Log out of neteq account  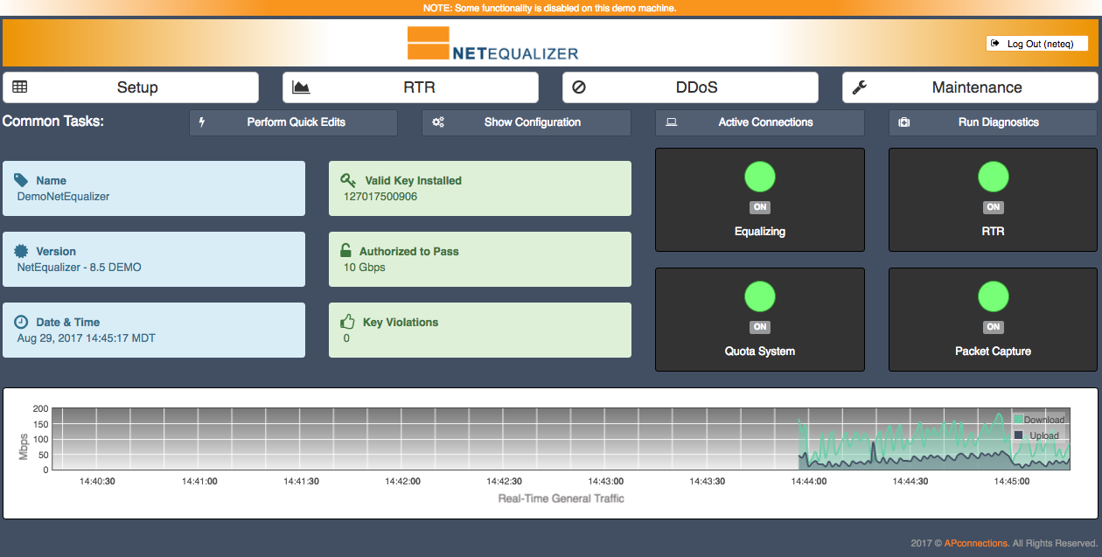[1037, 44]
